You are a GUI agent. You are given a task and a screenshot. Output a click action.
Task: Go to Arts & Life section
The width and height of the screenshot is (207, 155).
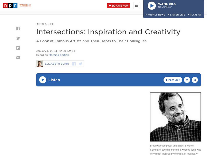[x=45, y=24]
